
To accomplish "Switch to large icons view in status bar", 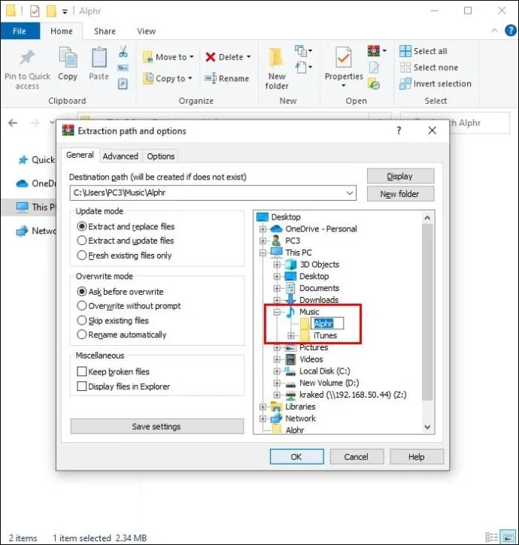I will (508, 537).
